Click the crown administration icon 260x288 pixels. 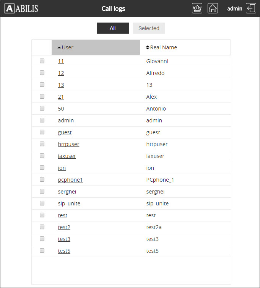(x=197, y=8)
